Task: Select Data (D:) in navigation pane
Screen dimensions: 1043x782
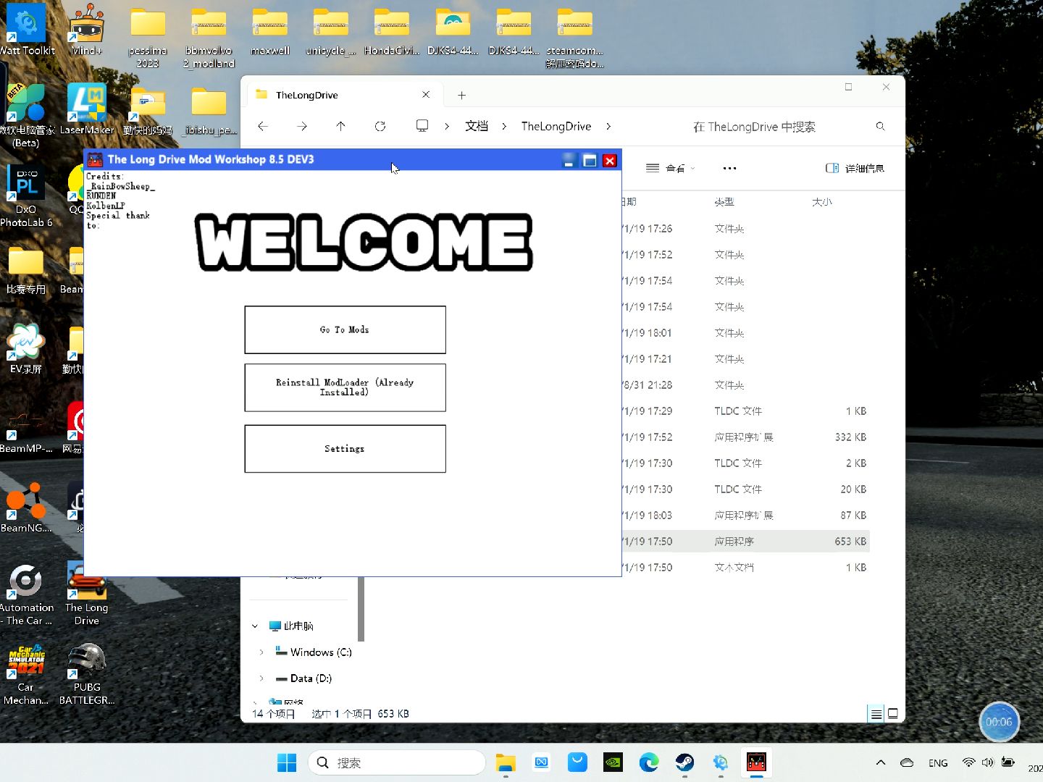Action: pyautogui.click(x=303, y=678)
